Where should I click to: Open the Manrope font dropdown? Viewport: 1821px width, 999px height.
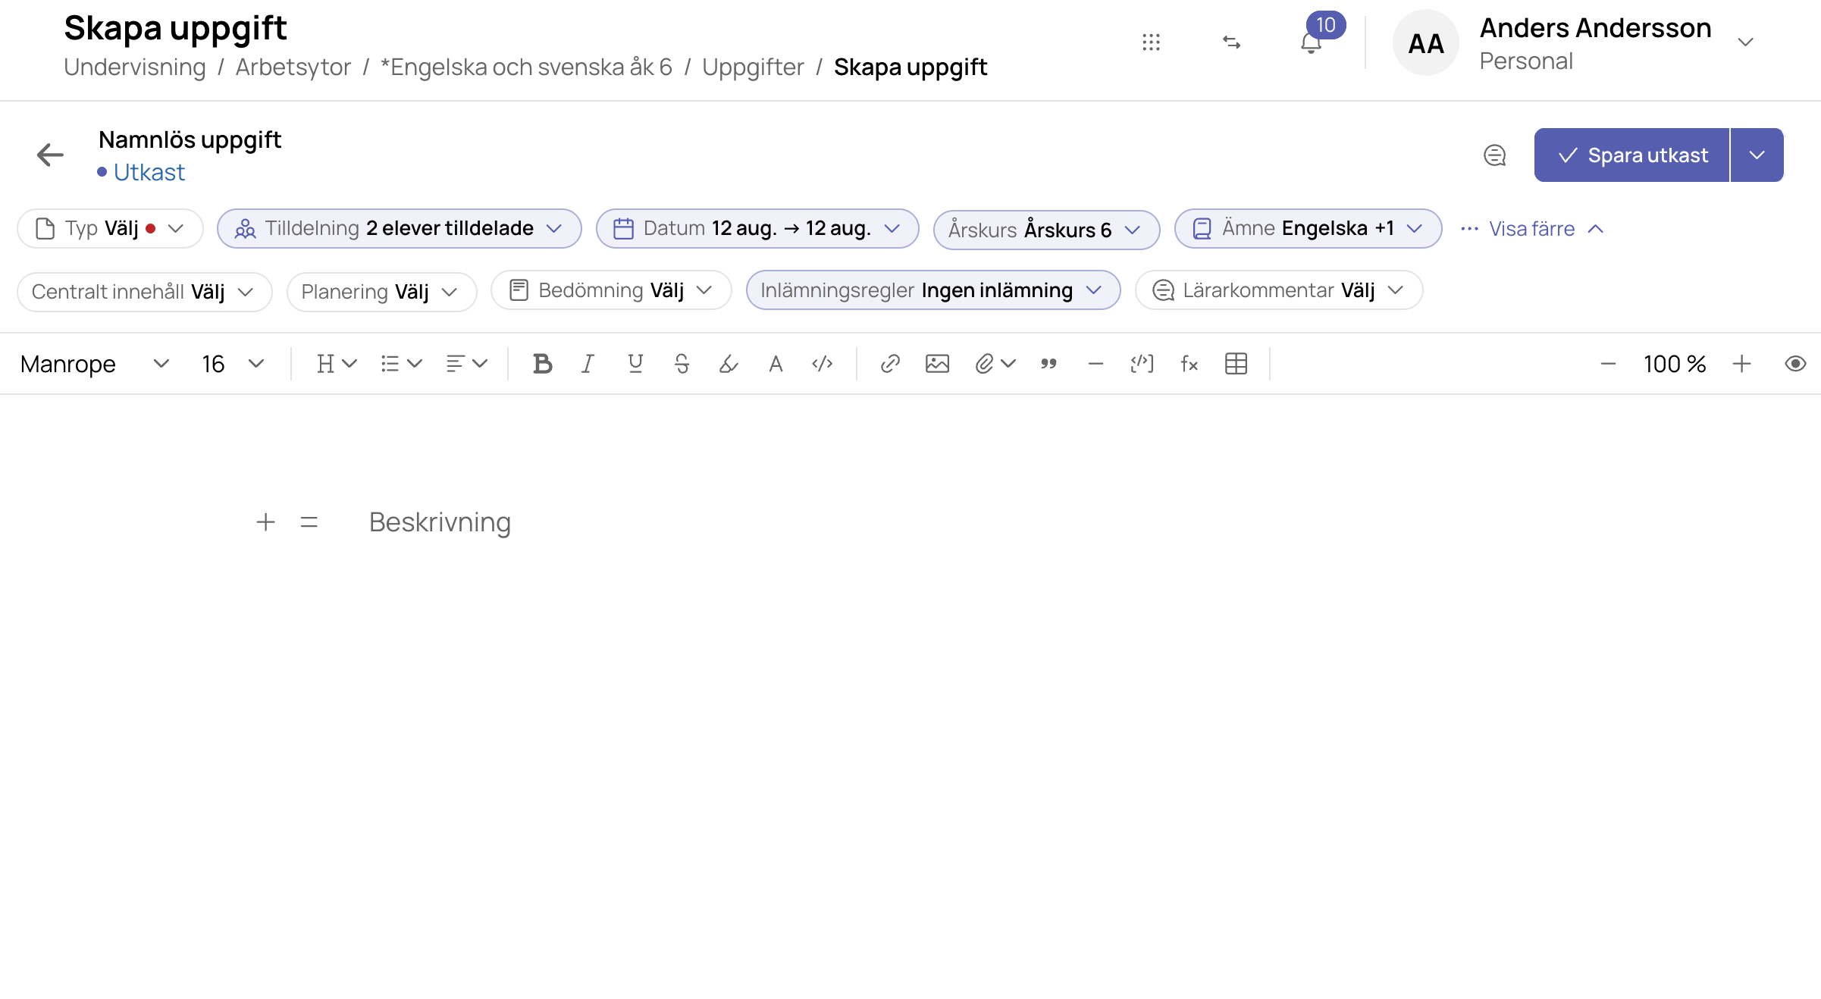point(94,365)
